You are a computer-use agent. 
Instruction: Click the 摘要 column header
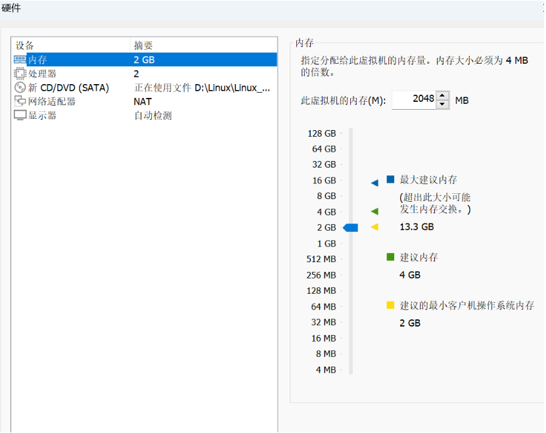pyautogui.click(x=204, y=45)
